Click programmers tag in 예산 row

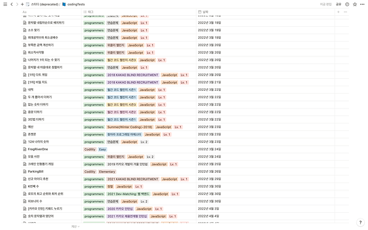[x=94, y=127]
